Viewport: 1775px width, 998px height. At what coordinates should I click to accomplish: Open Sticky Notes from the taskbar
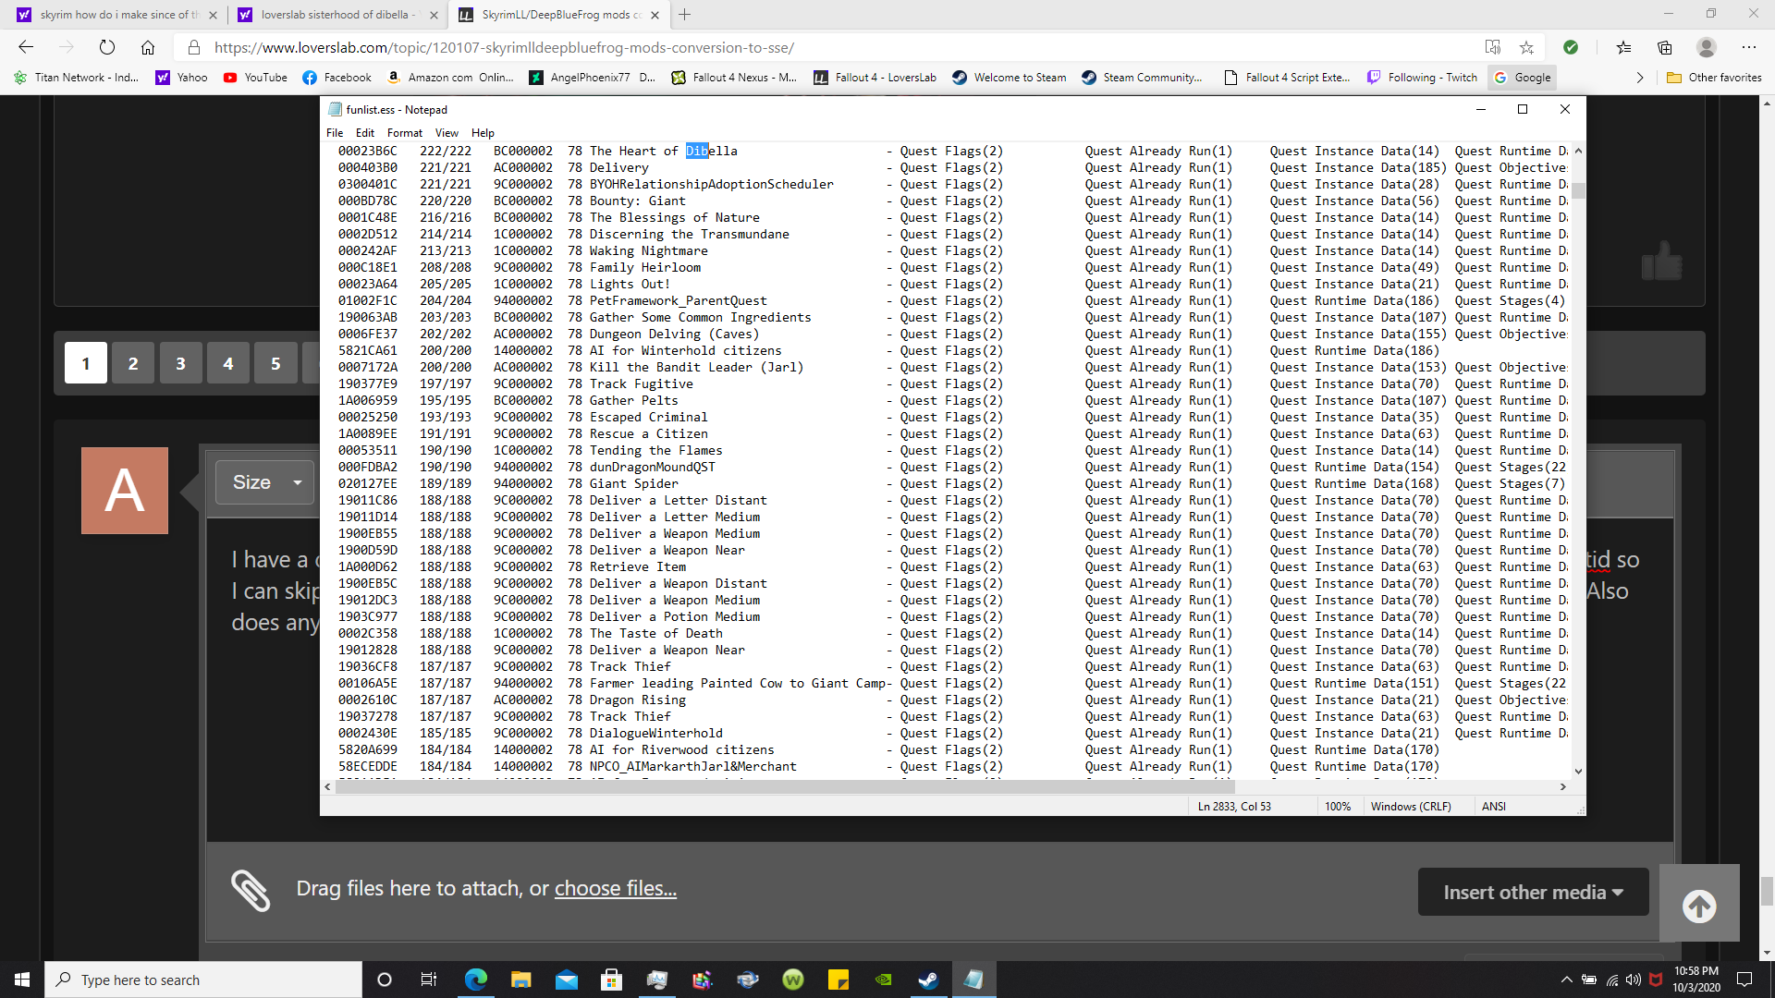click(838, 980)
